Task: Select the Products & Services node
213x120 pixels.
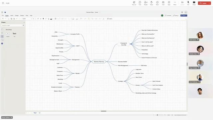Action: [x=123, y=44]
